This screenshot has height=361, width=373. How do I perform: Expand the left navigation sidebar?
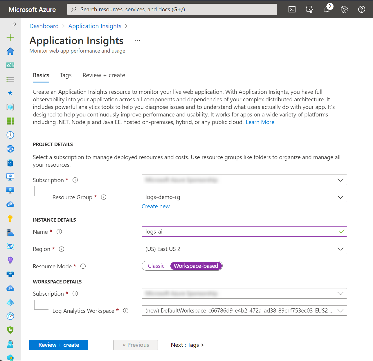(14, 24)
